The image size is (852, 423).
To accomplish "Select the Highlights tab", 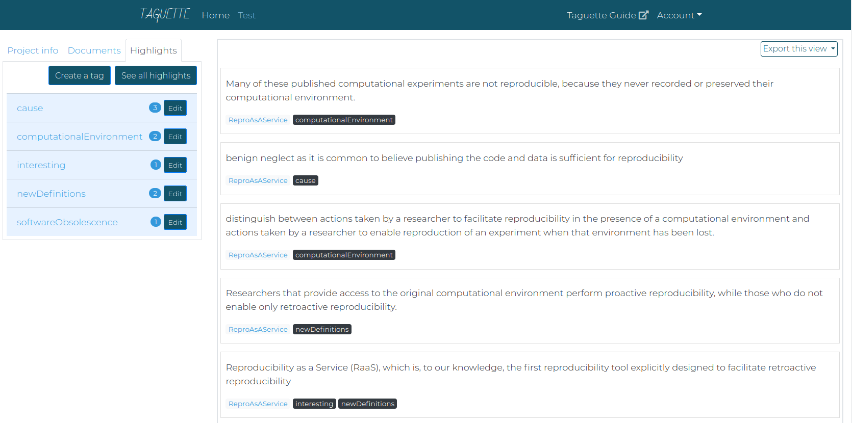I will tap(154, 50).
